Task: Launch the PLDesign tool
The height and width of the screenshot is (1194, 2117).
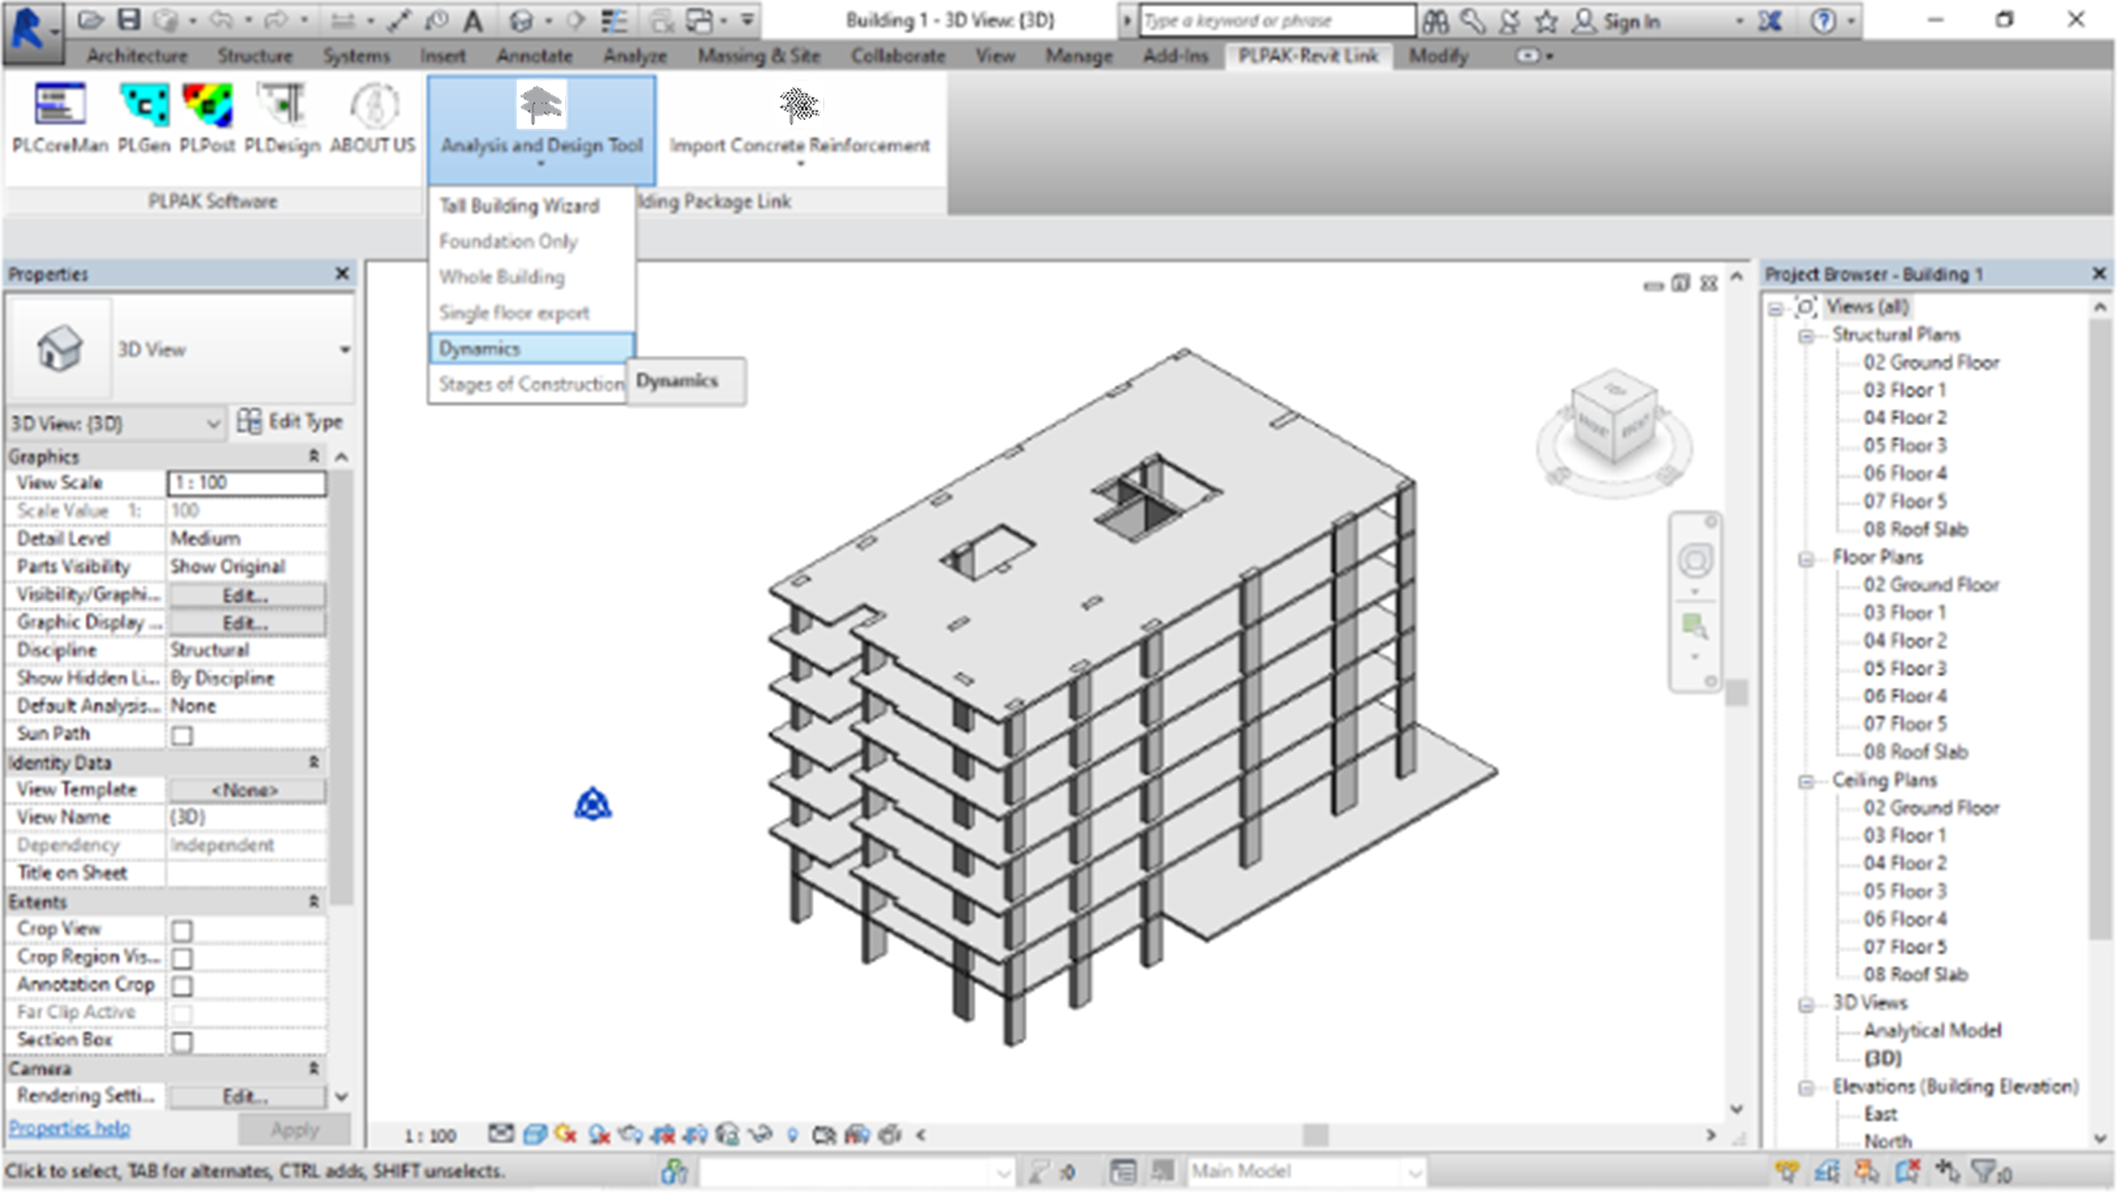Action: click(x=282, y=117)
